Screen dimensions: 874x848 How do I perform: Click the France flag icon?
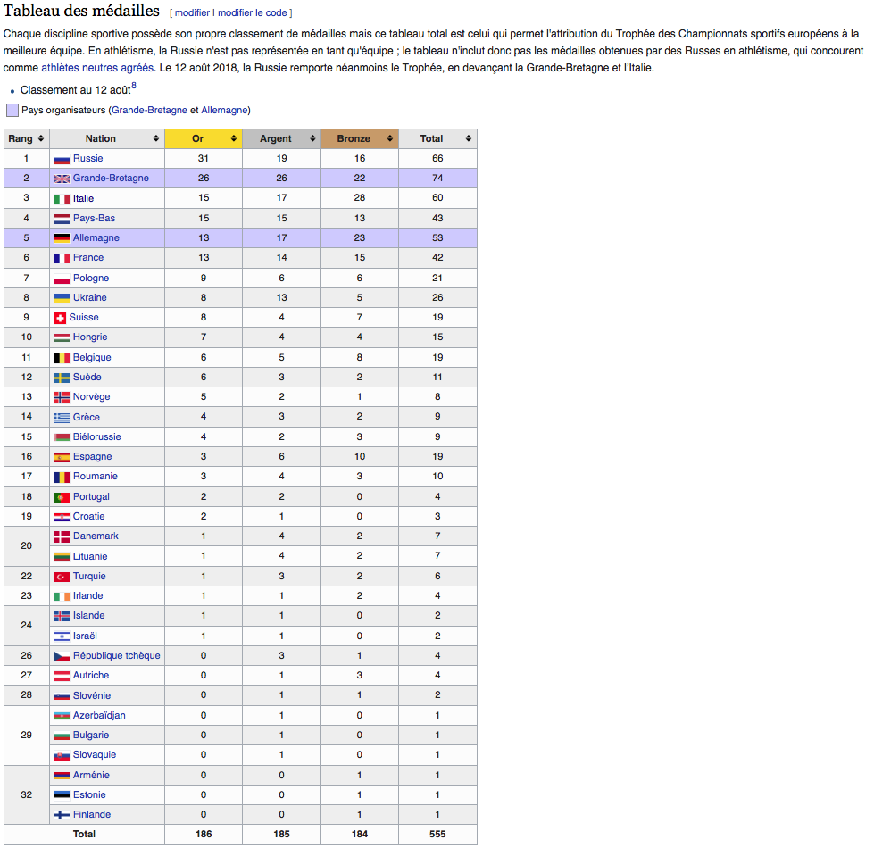point(62,258)
